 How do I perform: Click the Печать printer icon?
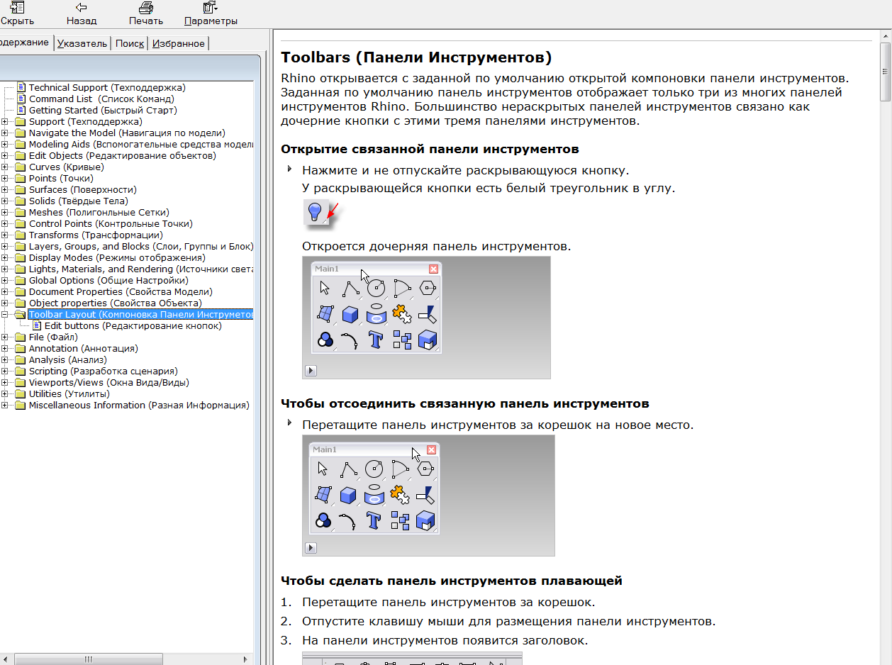click(146, 8)
